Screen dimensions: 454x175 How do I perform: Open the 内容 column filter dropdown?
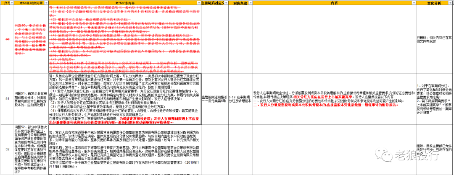point(412,3)
